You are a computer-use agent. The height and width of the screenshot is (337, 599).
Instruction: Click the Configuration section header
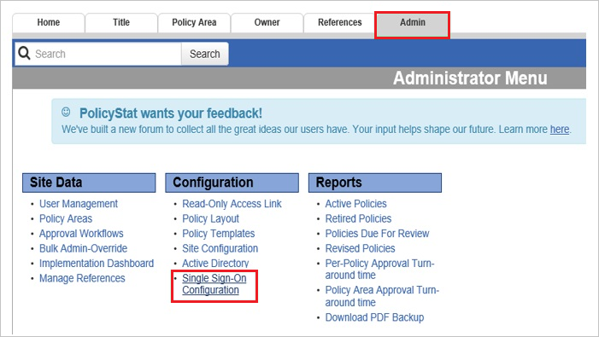232,183
